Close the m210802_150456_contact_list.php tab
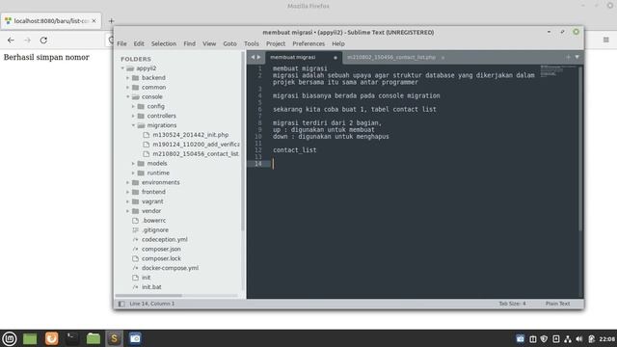 443,58
